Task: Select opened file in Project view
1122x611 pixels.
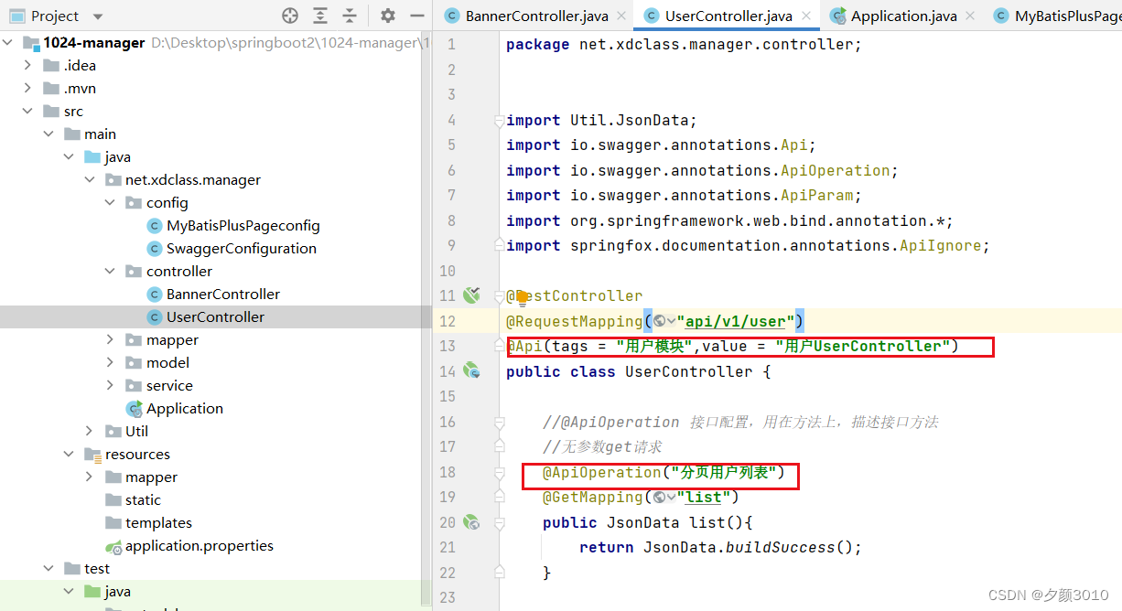Action: [x=289, y=16]
